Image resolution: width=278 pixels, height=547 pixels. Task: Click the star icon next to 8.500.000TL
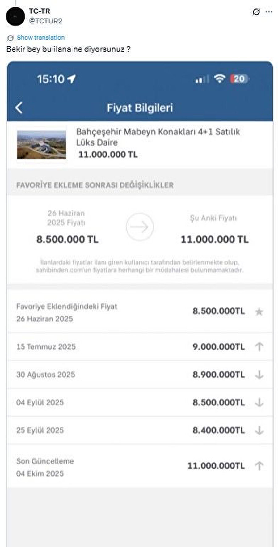coord(259,312)
